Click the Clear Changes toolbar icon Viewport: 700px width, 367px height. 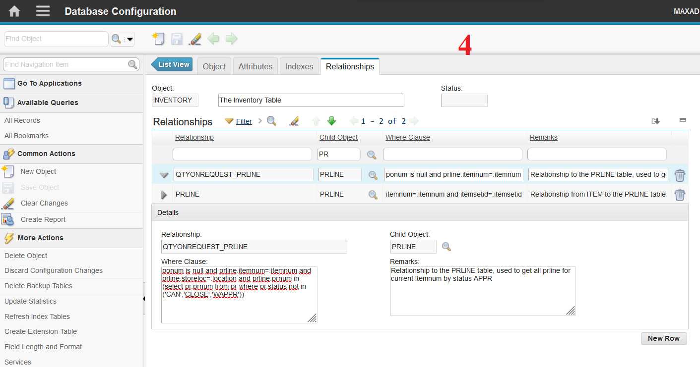point(195,39)
